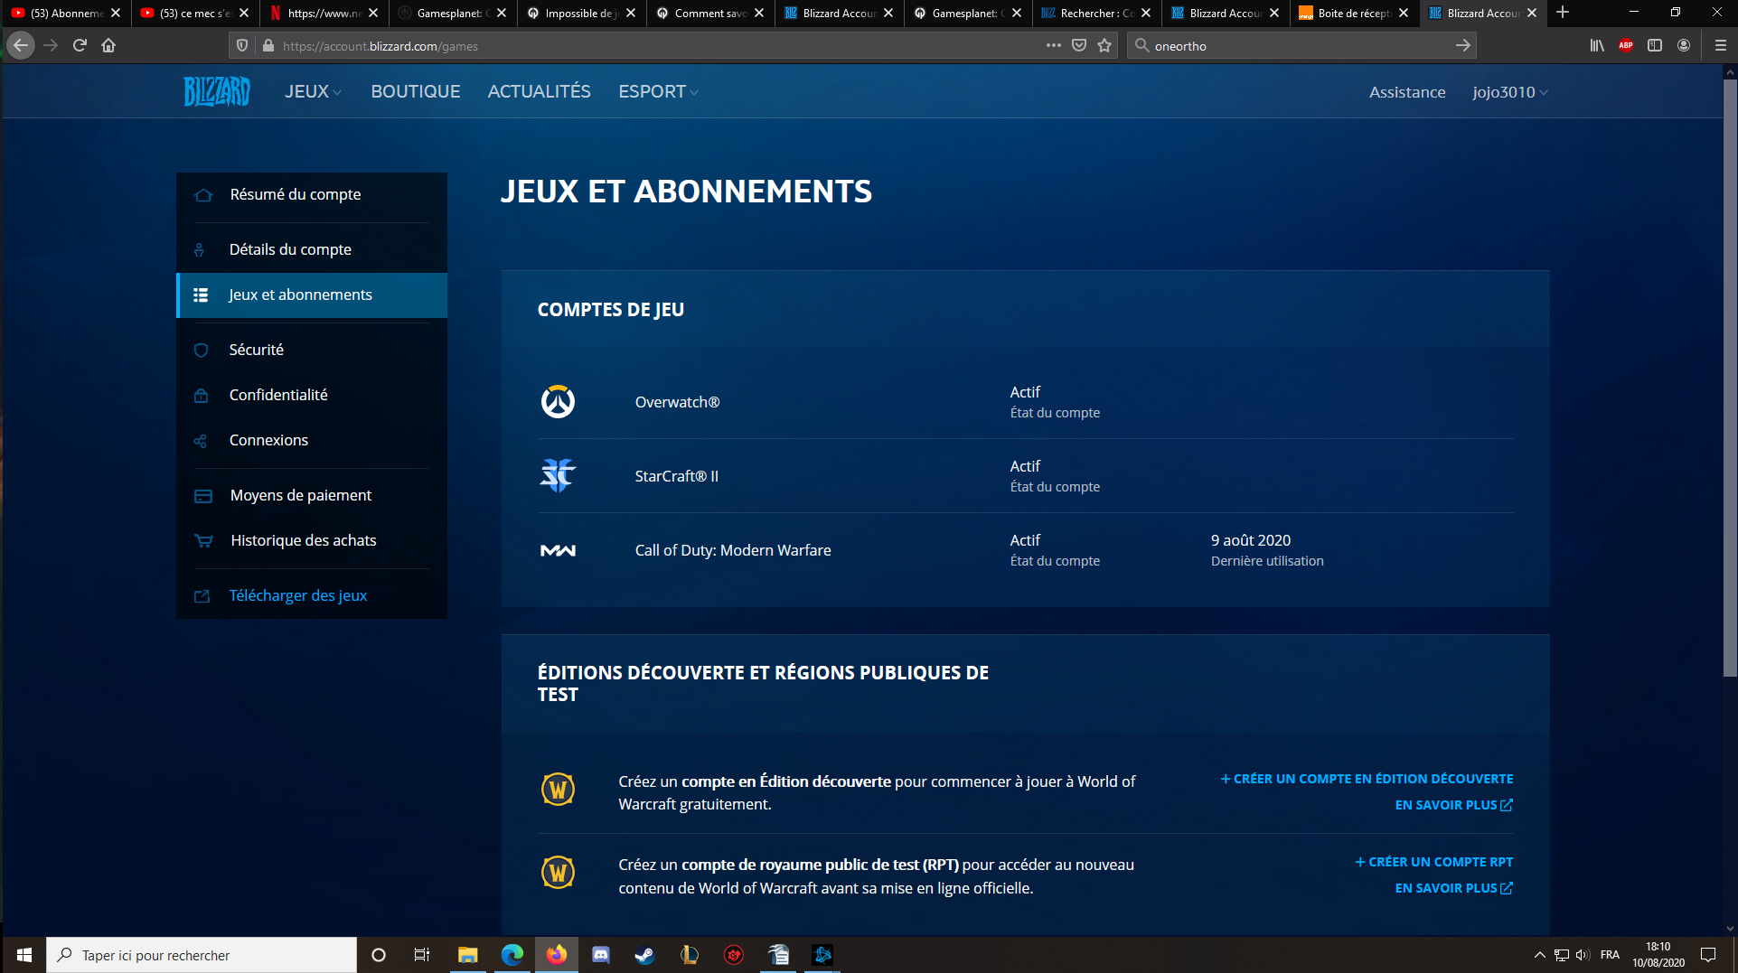Launch Microsoft Edge from the taskbar
The height and width of the screenshot is (973, 1738).
point(512,955)
